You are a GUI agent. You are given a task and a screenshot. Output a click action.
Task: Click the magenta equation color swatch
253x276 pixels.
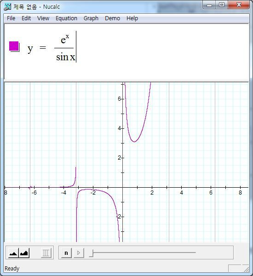14,46
